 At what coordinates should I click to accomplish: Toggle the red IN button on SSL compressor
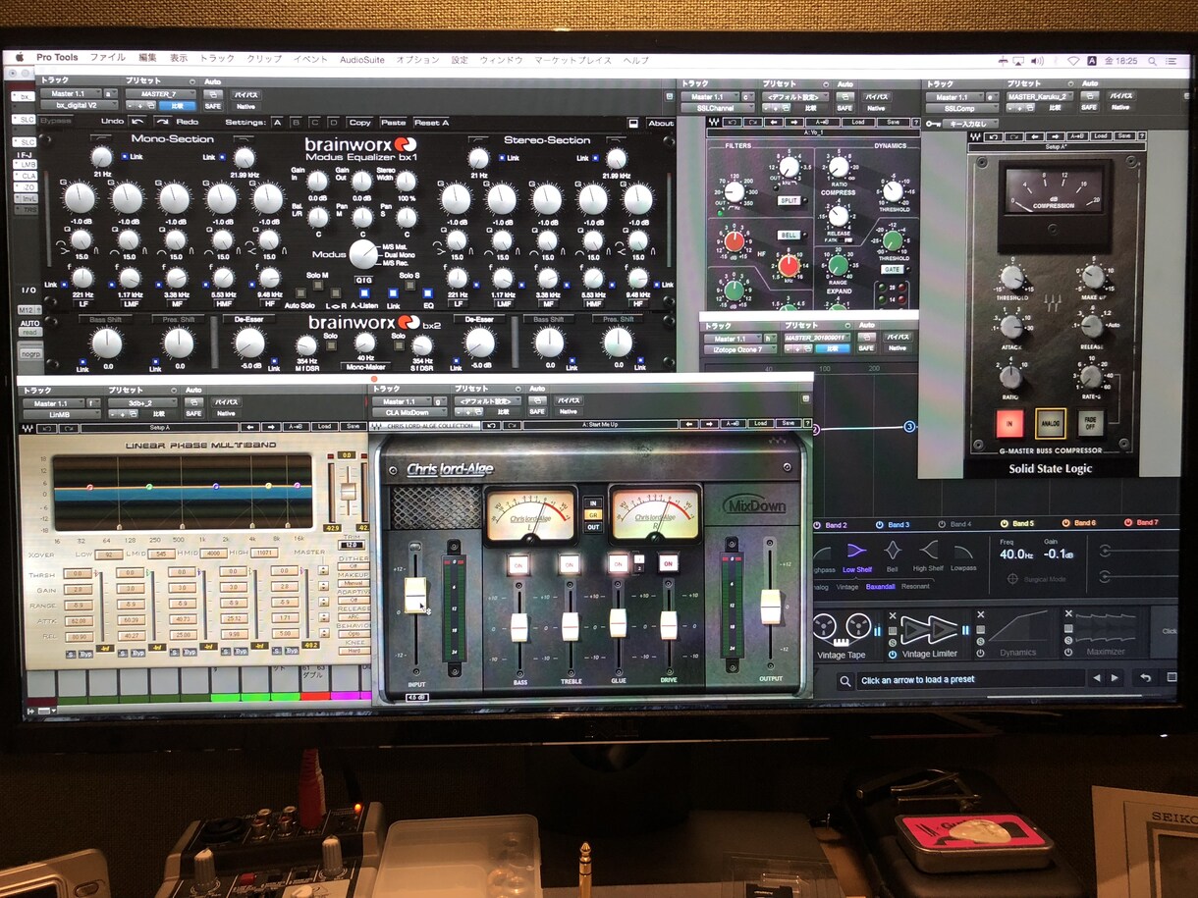[1009, 424]
